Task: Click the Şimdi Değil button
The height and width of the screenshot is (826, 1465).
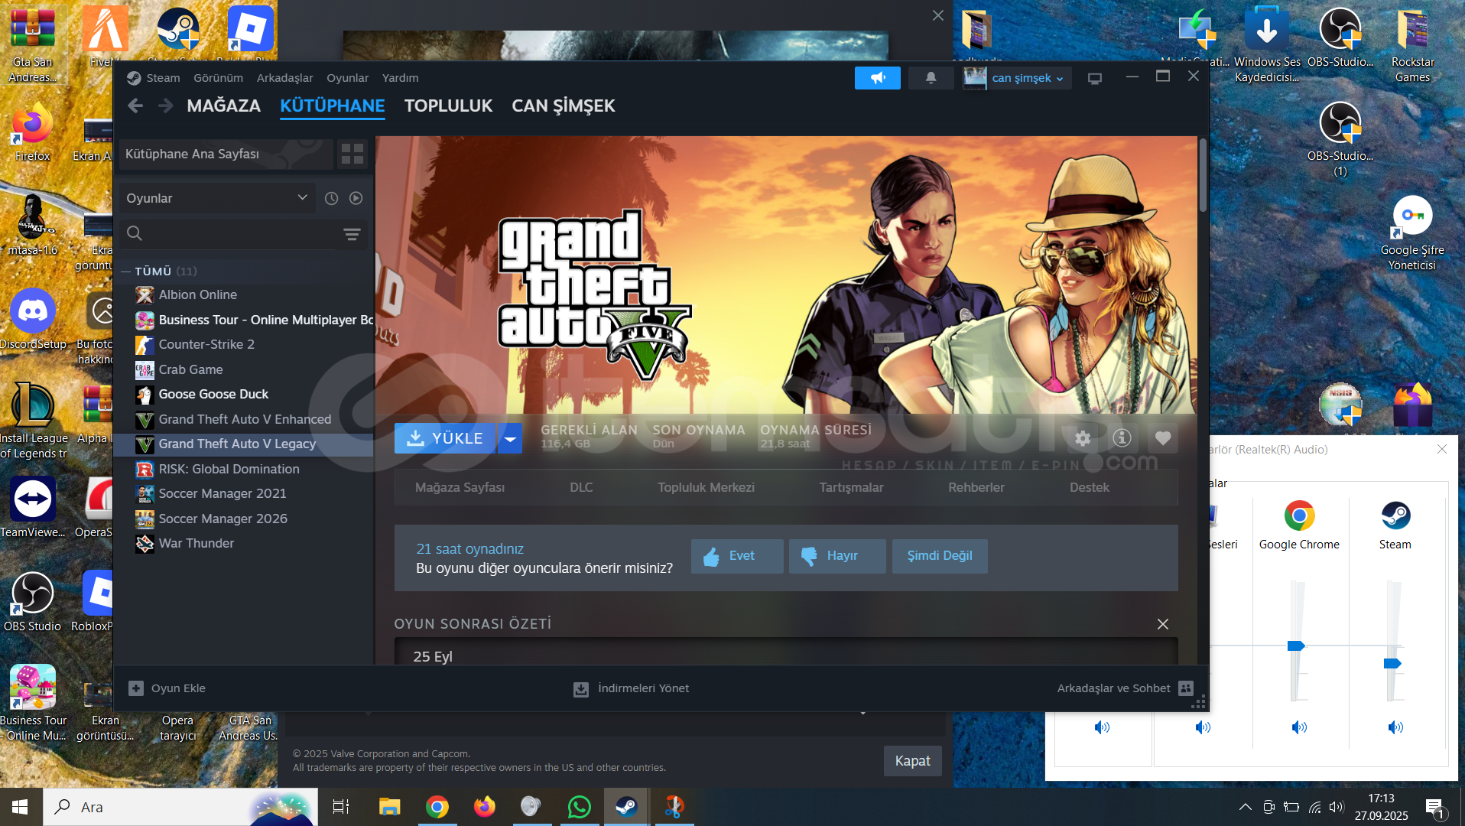Action: 940,556
